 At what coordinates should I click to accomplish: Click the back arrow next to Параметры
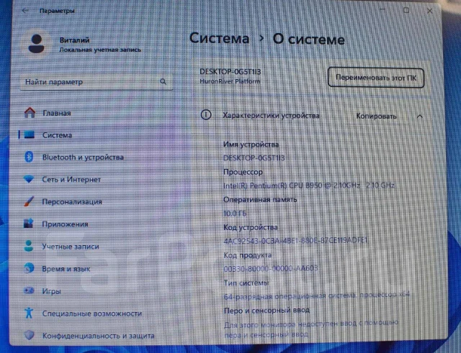tap(25, 11)
